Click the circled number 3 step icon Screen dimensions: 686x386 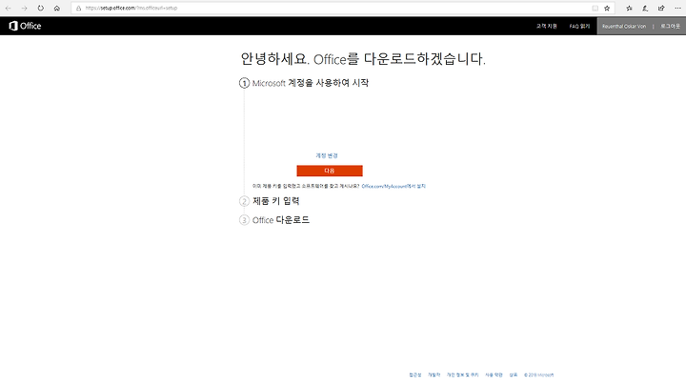[244, 220]
